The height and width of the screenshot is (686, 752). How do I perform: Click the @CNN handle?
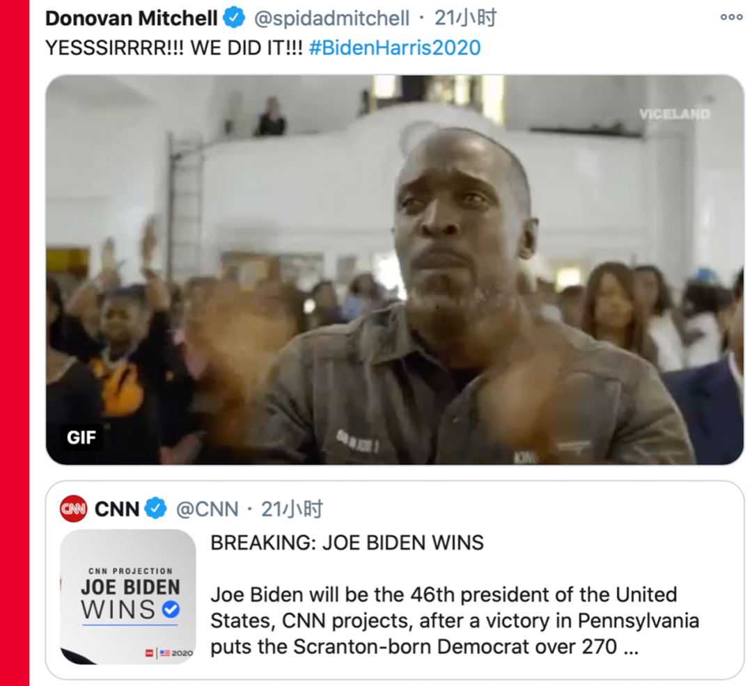207,509
